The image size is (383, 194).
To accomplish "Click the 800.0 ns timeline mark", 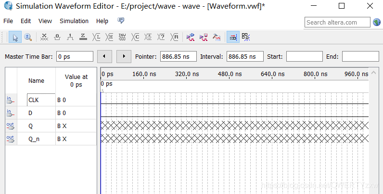I will (315, 74).
